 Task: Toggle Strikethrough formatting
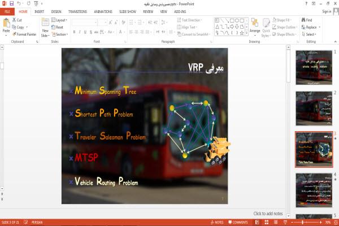96,32
